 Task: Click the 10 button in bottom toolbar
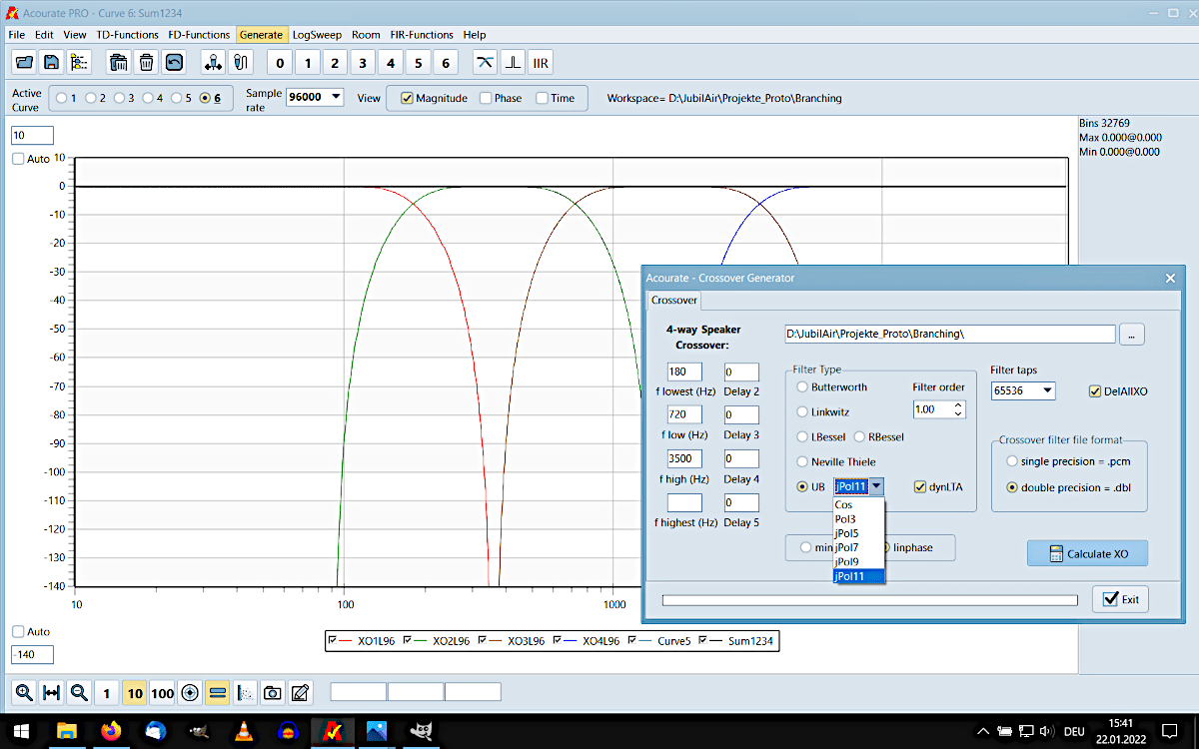point(135,692)
